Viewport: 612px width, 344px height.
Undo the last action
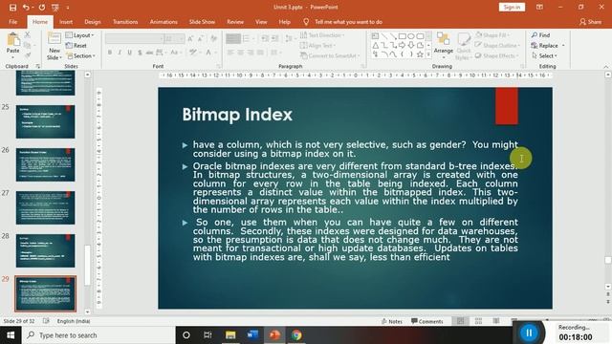(26, 8)
